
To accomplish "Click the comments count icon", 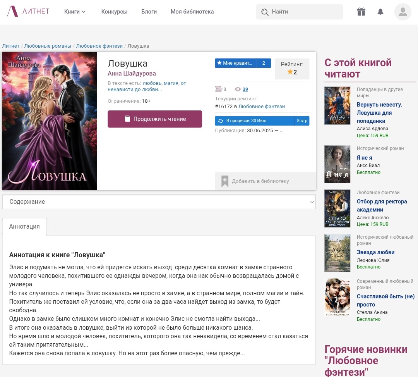I will pyautogui.click(x=218, y=89).
